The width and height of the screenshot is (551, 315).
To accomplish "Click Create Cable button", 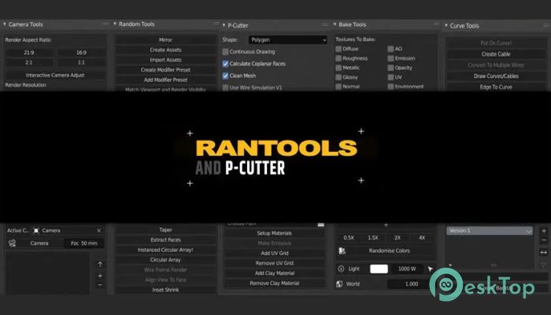I will (495, 54).
